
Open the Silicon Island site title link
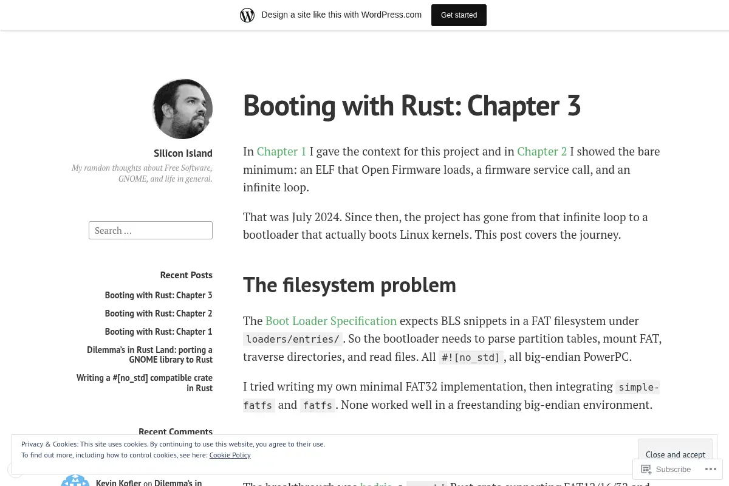[183, 153]
